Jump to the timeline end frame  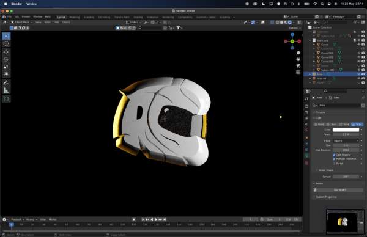(165, 219)
